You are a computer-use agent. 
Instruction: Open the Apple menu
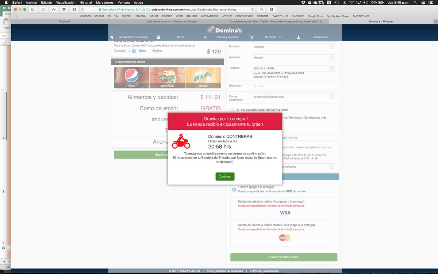(6, 2)
